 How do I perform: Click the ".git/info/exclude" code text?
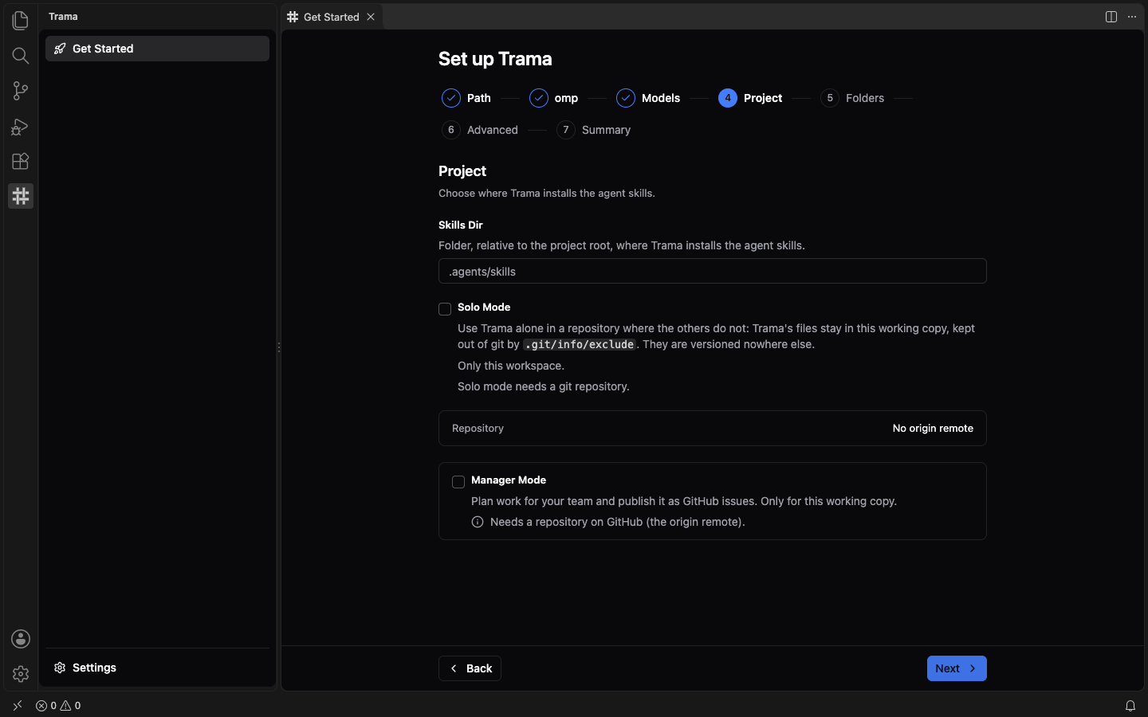580,344
